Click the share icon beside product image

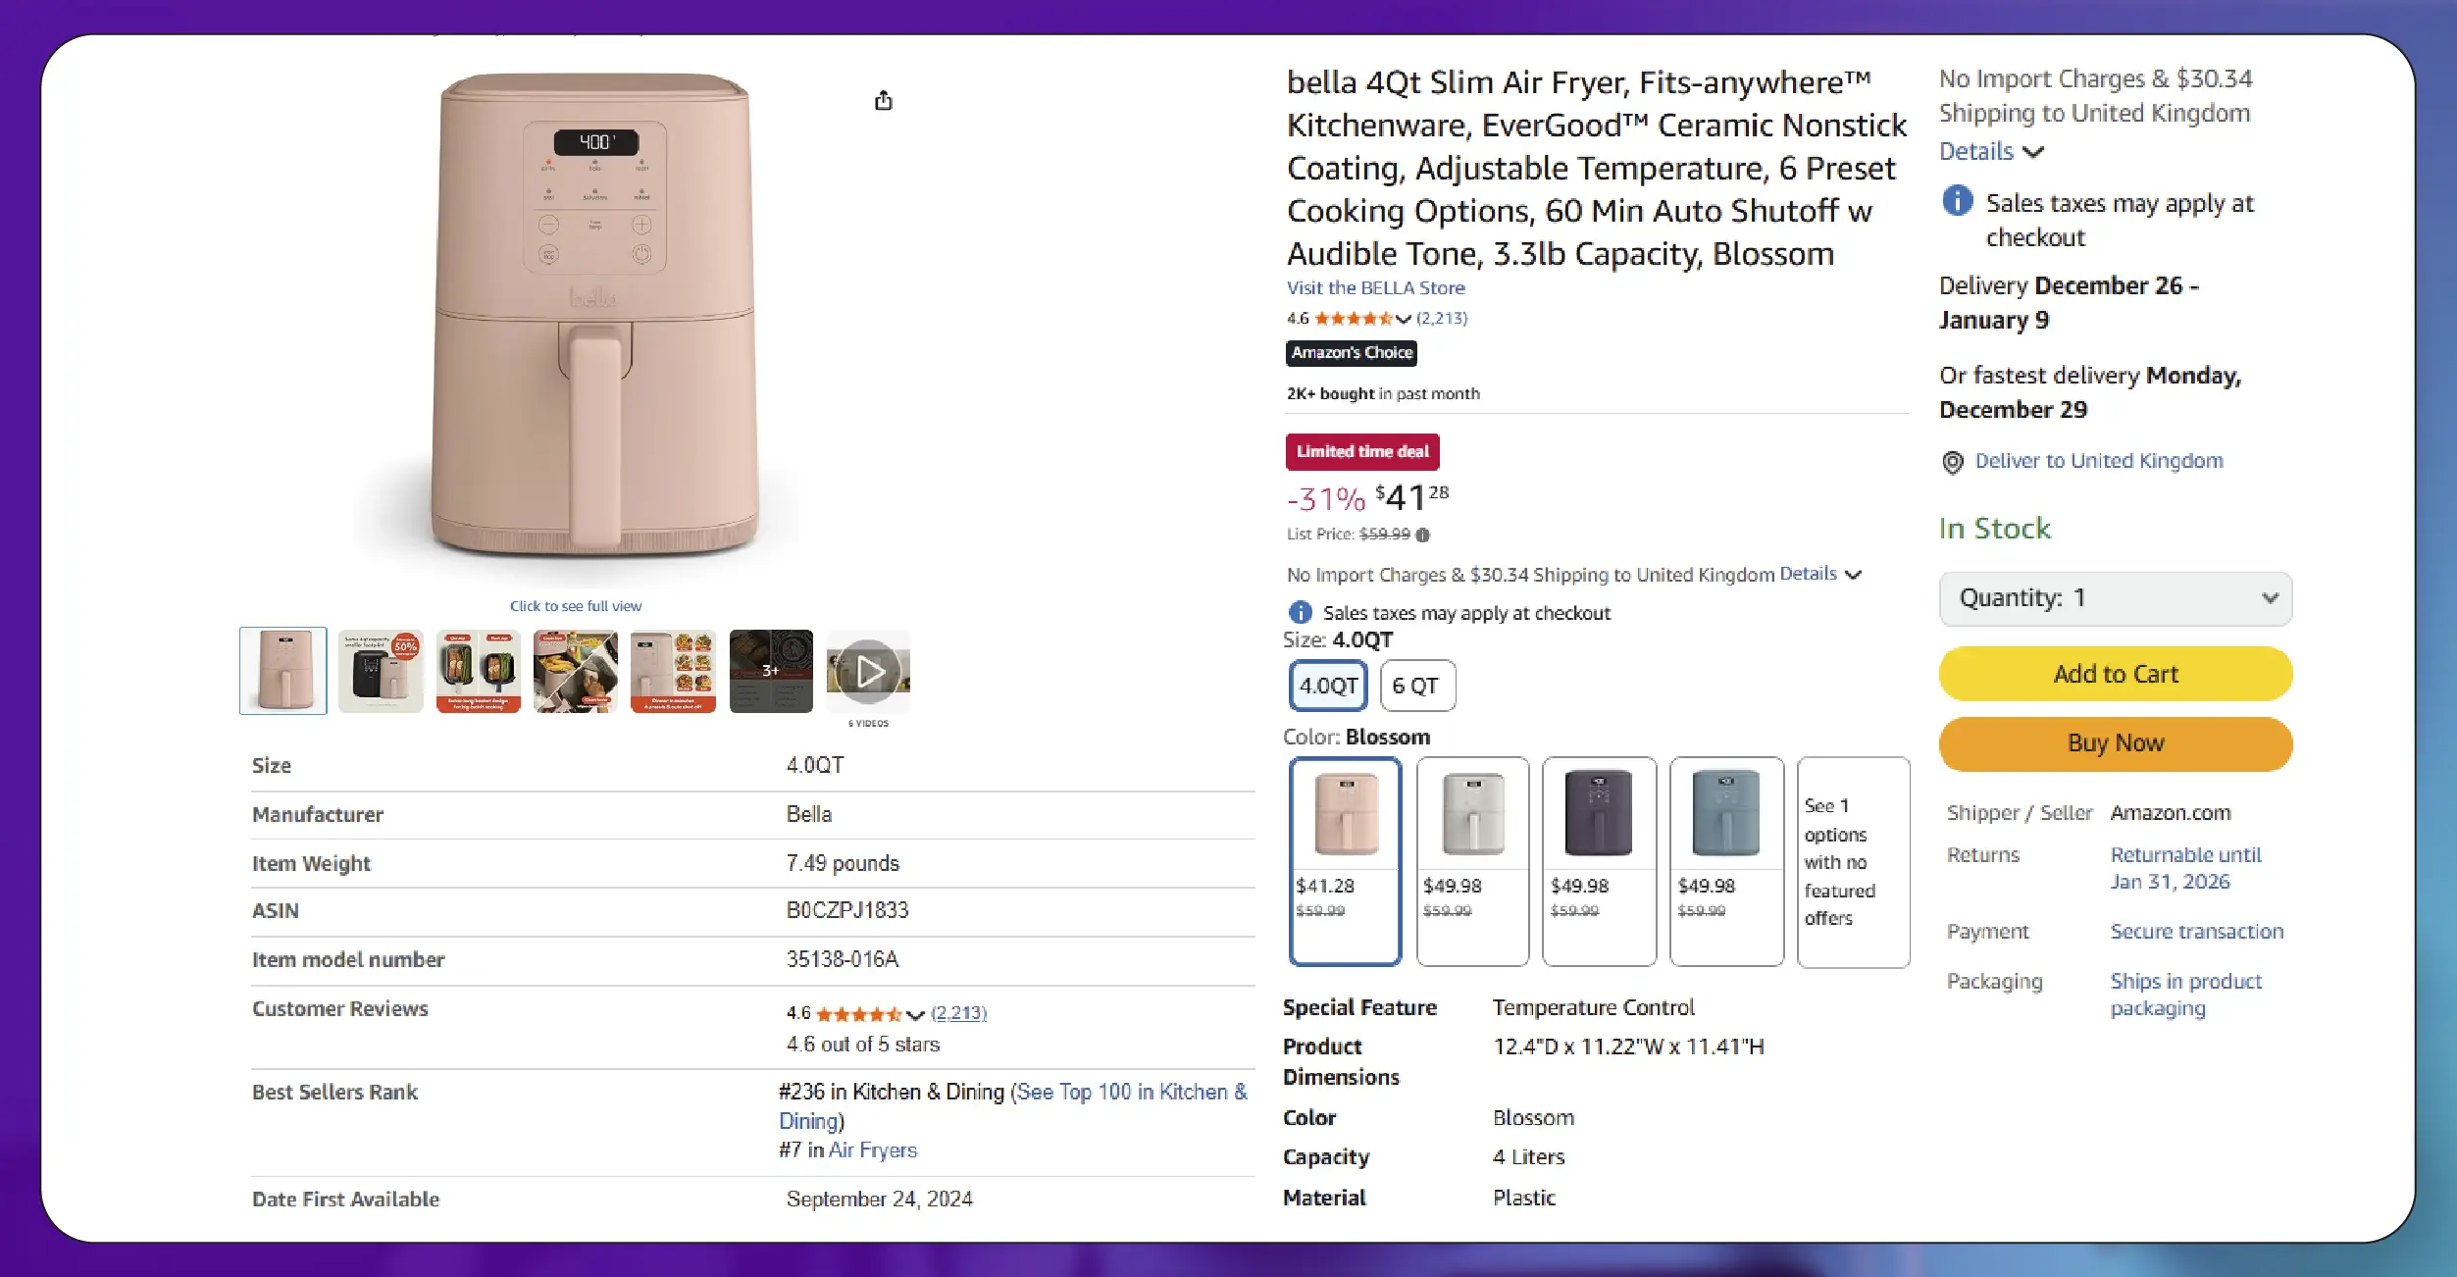(883, 100)
